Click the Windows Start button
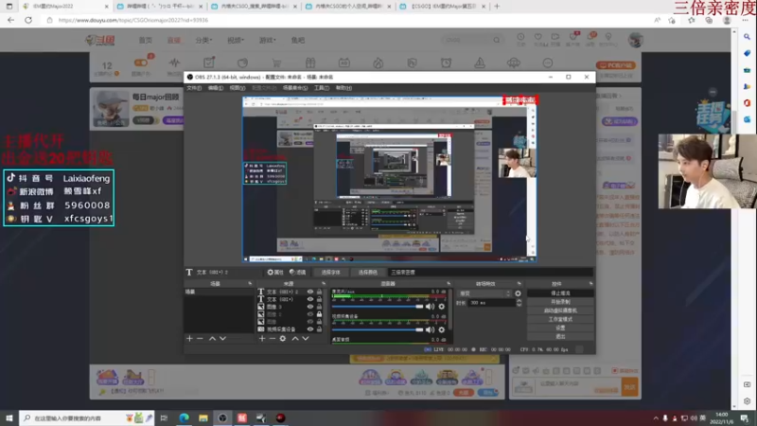Screen dimensions: 757x426 [9, 417]
